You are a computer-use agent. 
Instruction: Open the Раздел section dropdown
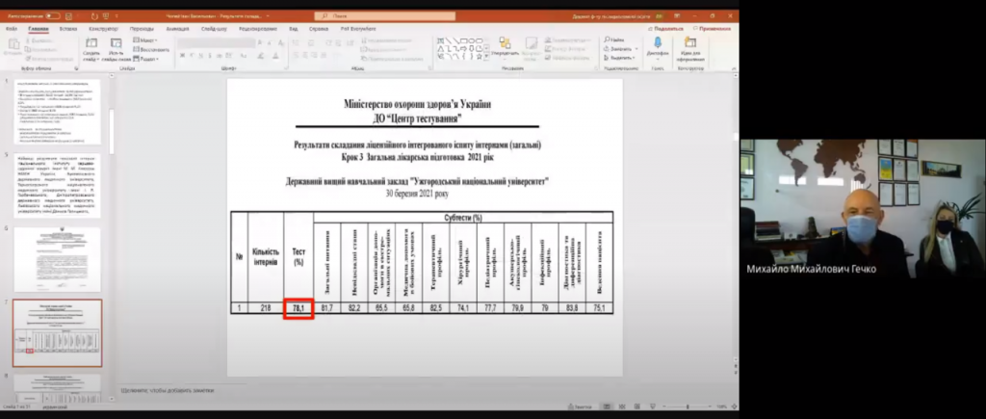point(146,59)
